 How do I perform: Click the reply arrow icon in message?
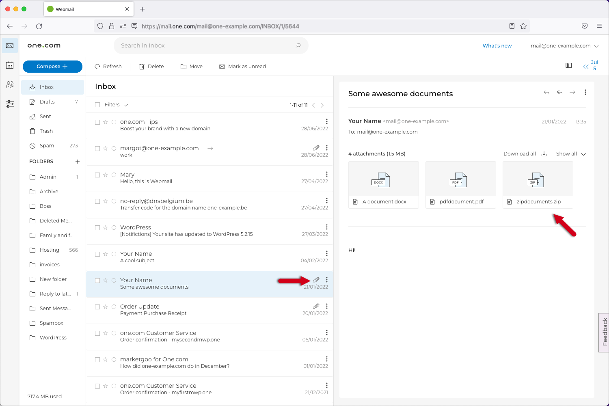[x=546, y=93]
